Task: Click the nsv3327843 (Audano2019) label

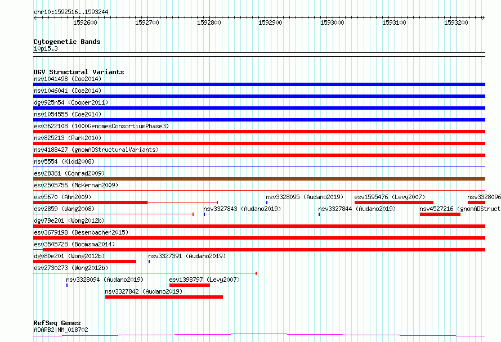Action: coord(242,209)
